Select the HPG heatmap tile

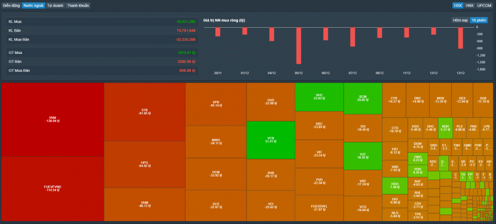coord(144,164)
